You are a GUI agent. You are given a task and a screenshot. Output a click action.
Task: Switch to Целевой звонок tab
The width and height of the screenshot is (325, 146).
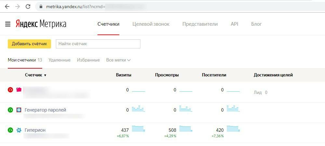151,24
